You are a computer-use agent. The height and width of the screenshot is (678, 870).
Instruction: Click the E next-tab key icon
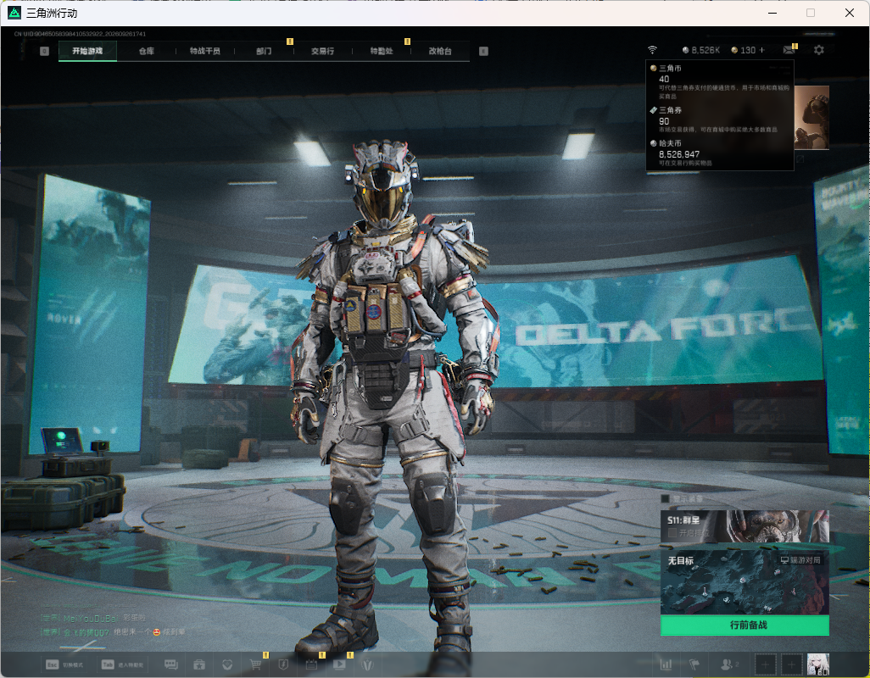click(483, 51)
